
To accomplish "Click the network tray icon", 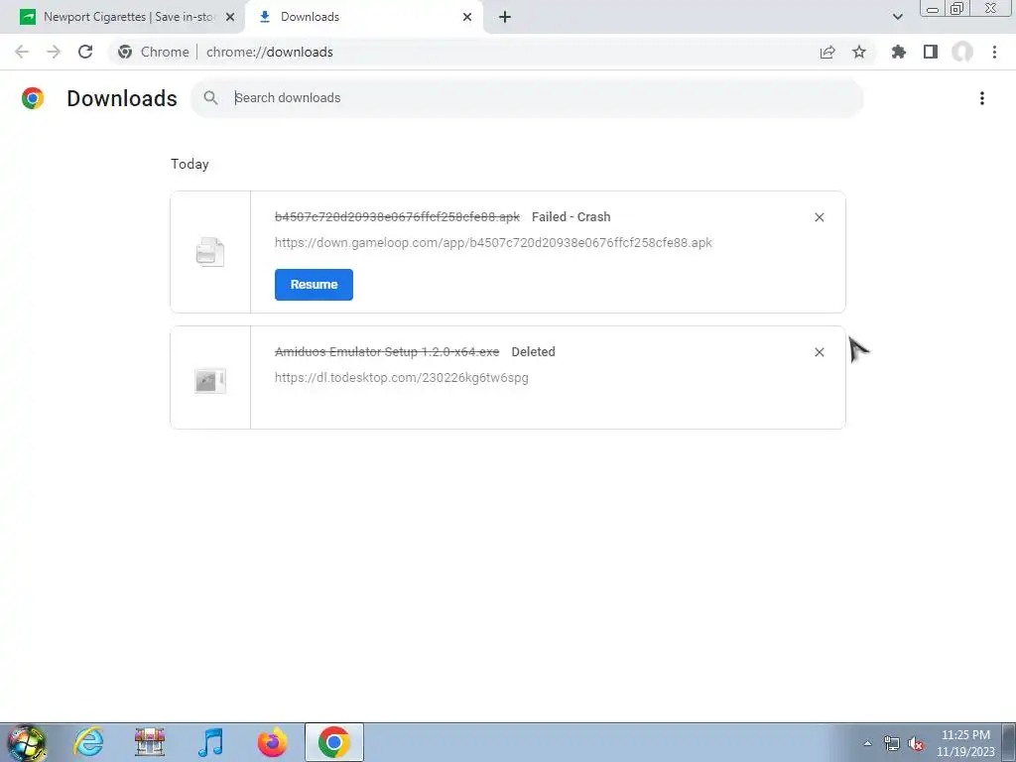I will (x=892, y=743).
